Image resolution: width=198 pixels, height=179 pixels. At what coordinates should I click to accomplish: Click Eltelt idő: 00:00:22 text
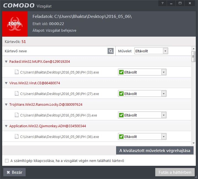(48, 24)
